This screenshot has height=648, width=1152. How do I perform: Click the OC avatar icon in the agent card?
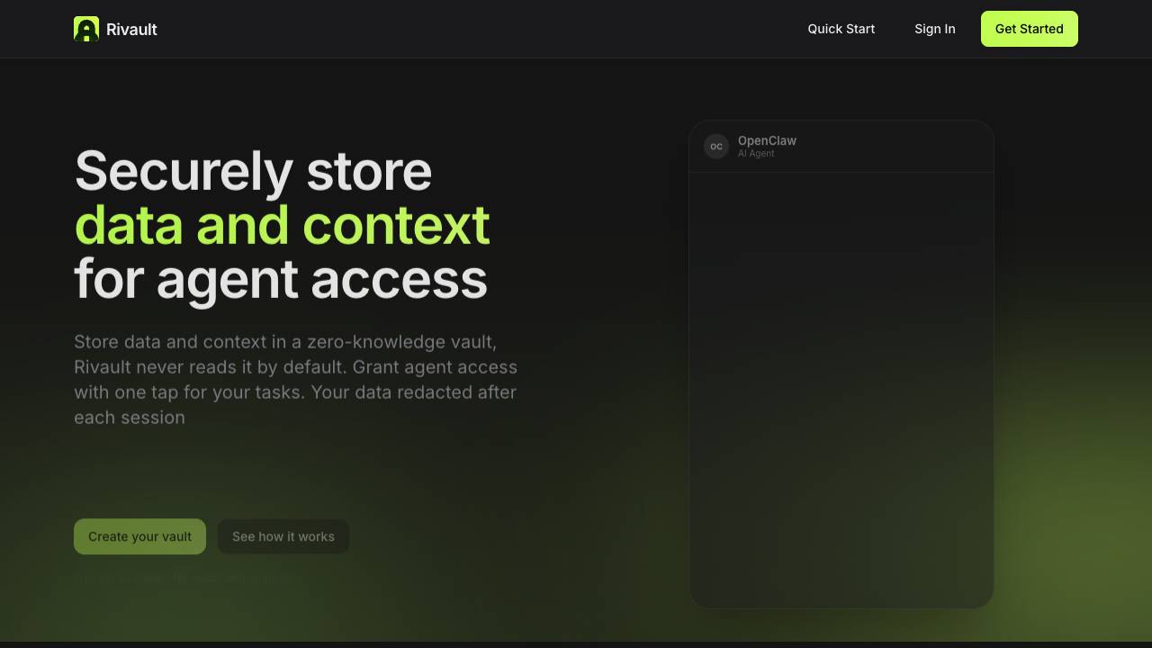(716, 147)
